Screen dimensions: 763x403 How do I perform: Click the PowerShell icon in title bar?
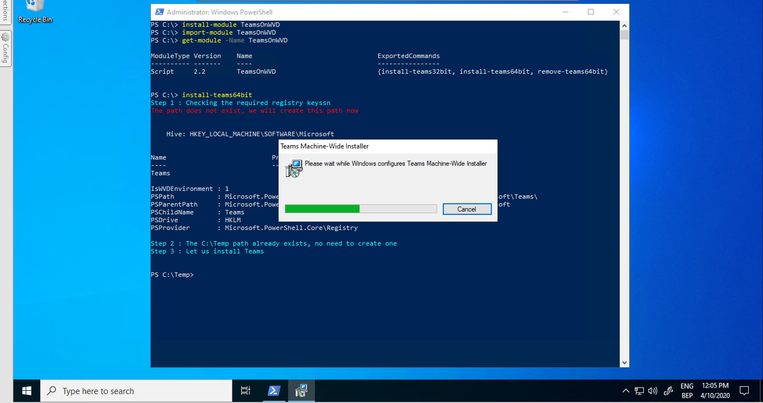[159, 12]
